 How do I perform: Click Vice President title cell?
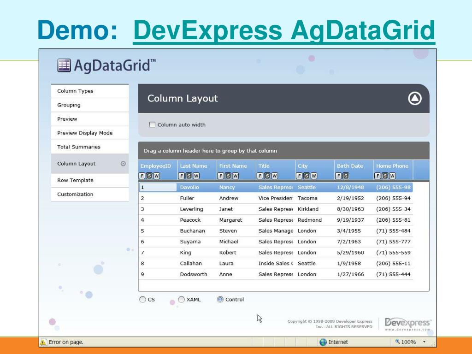[276, 198]
